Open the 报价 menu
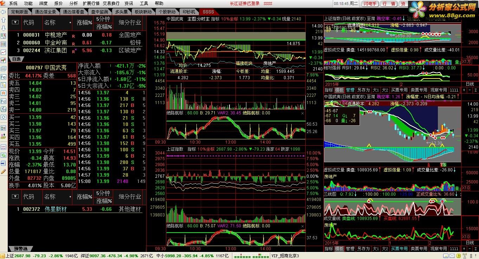 (58, 3)
